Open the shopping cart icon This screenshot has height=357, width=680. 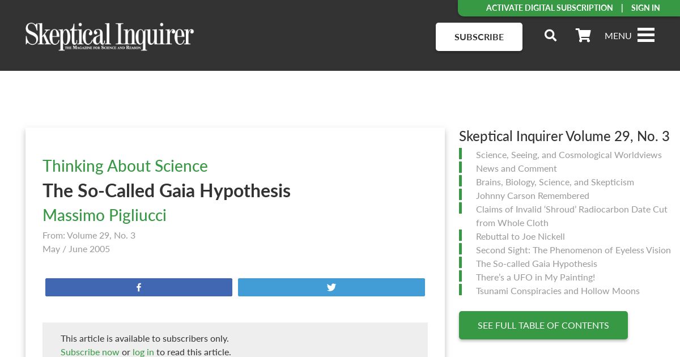(583, 36)
